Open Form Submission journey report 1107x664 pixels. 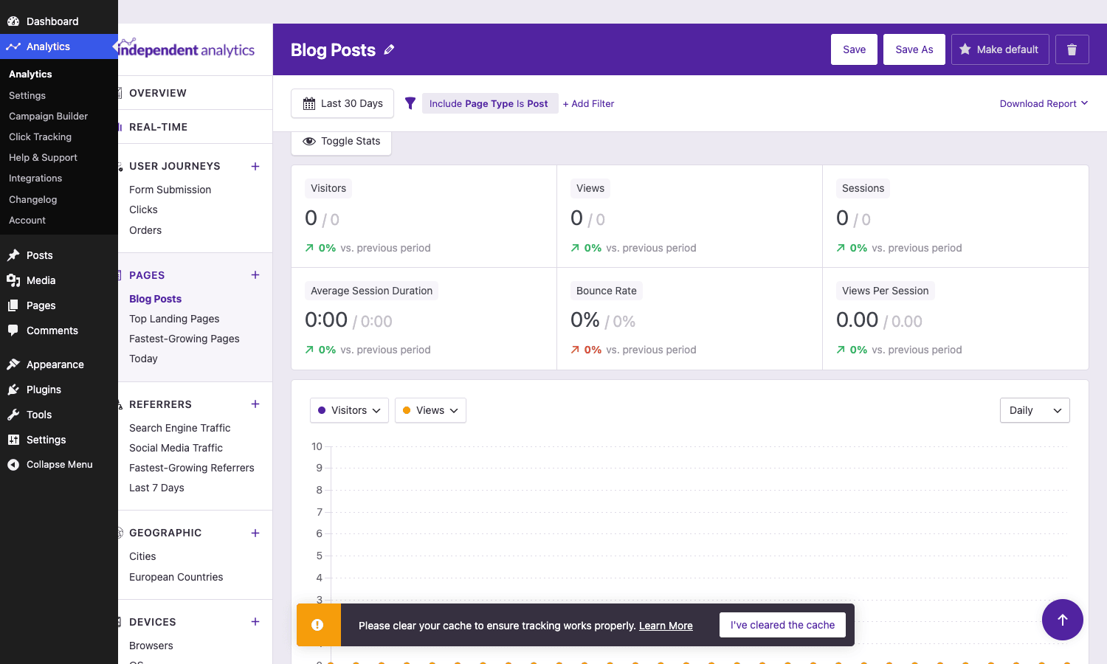[170, 190]
